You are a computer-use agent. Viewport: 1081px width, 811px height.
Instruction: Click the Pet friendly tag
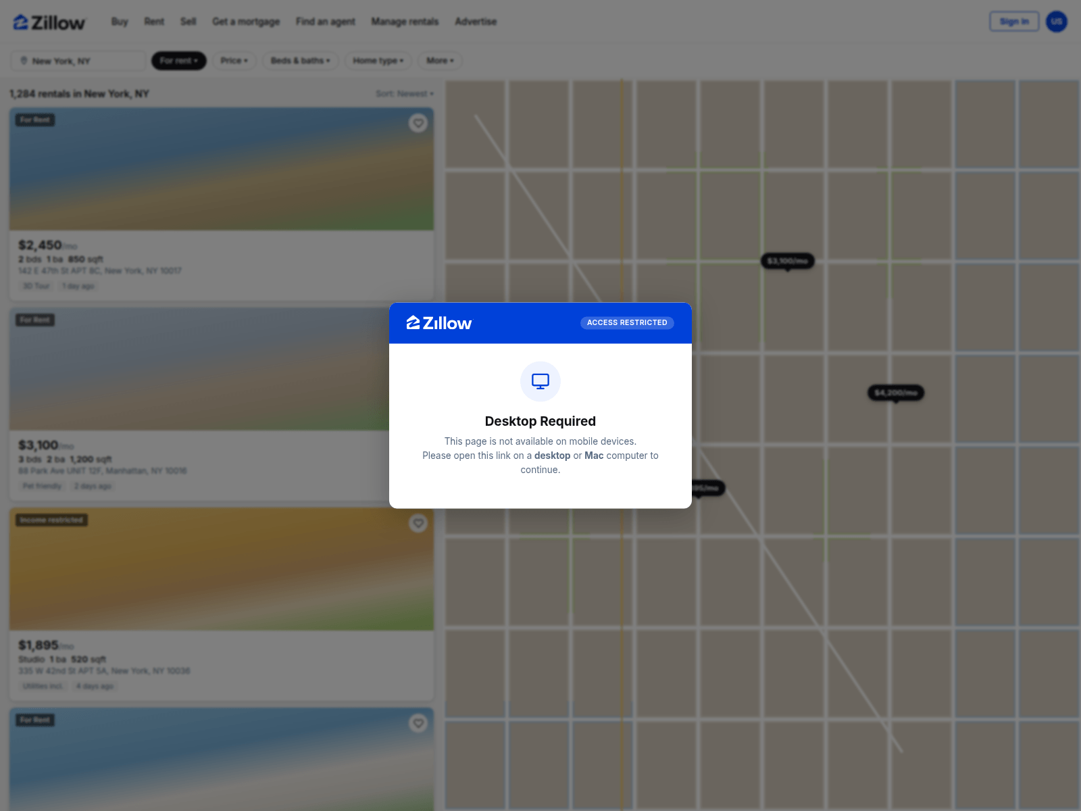pyautogui.click(x=42, y=487)
